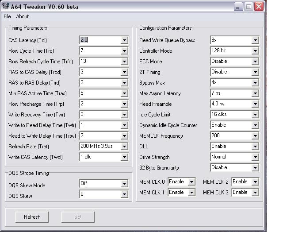Expand the Bypass Max dropdown
This screenshot has height=232, width=283.
(x=255, y=83)
